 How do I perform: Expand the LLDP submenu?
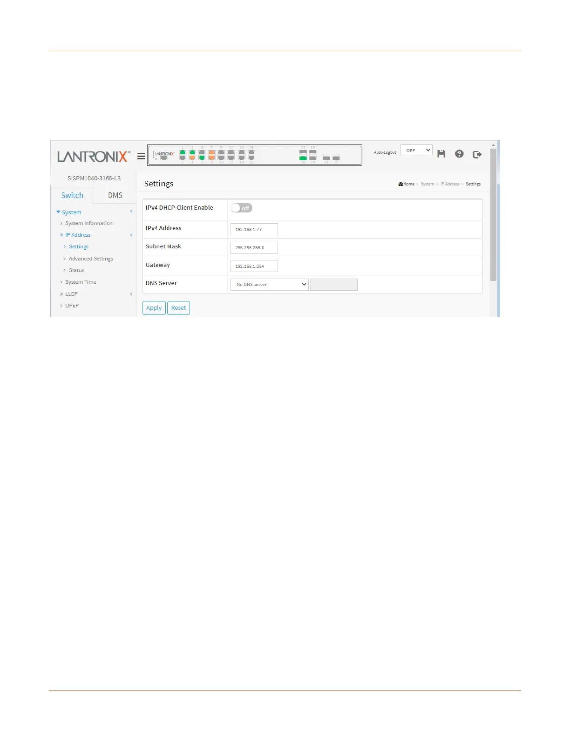pos(71,294)
